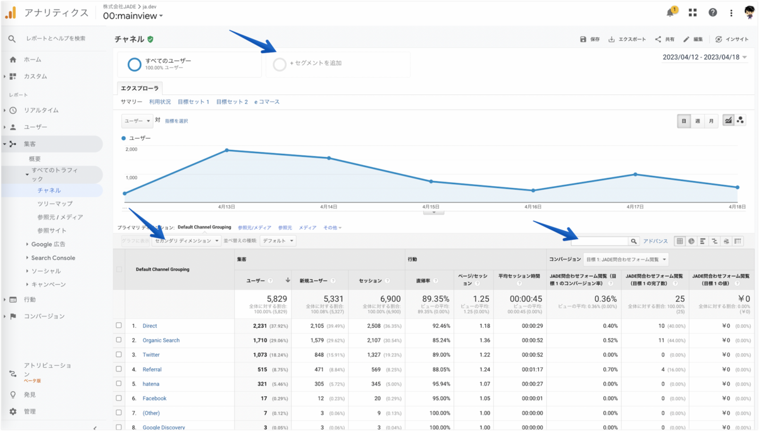Click + セグメントを追加 box
759x431 pixels.
pyautogui.click(x=338, y=65)
